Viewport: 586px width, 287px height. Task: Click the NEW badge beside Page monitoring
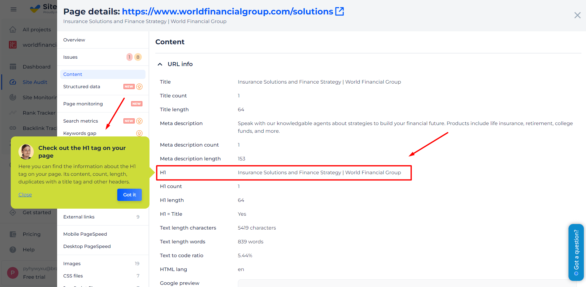[137, 104]
